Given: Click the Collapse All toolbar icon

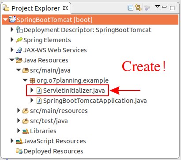Looking at the screenshot, I should pyautogui.click(x=130, y=8).
